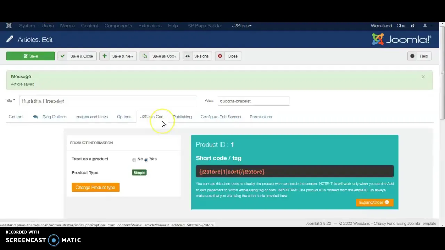Click Save as Copy button
Screen dimensions: 445x250
coord(160,56)
